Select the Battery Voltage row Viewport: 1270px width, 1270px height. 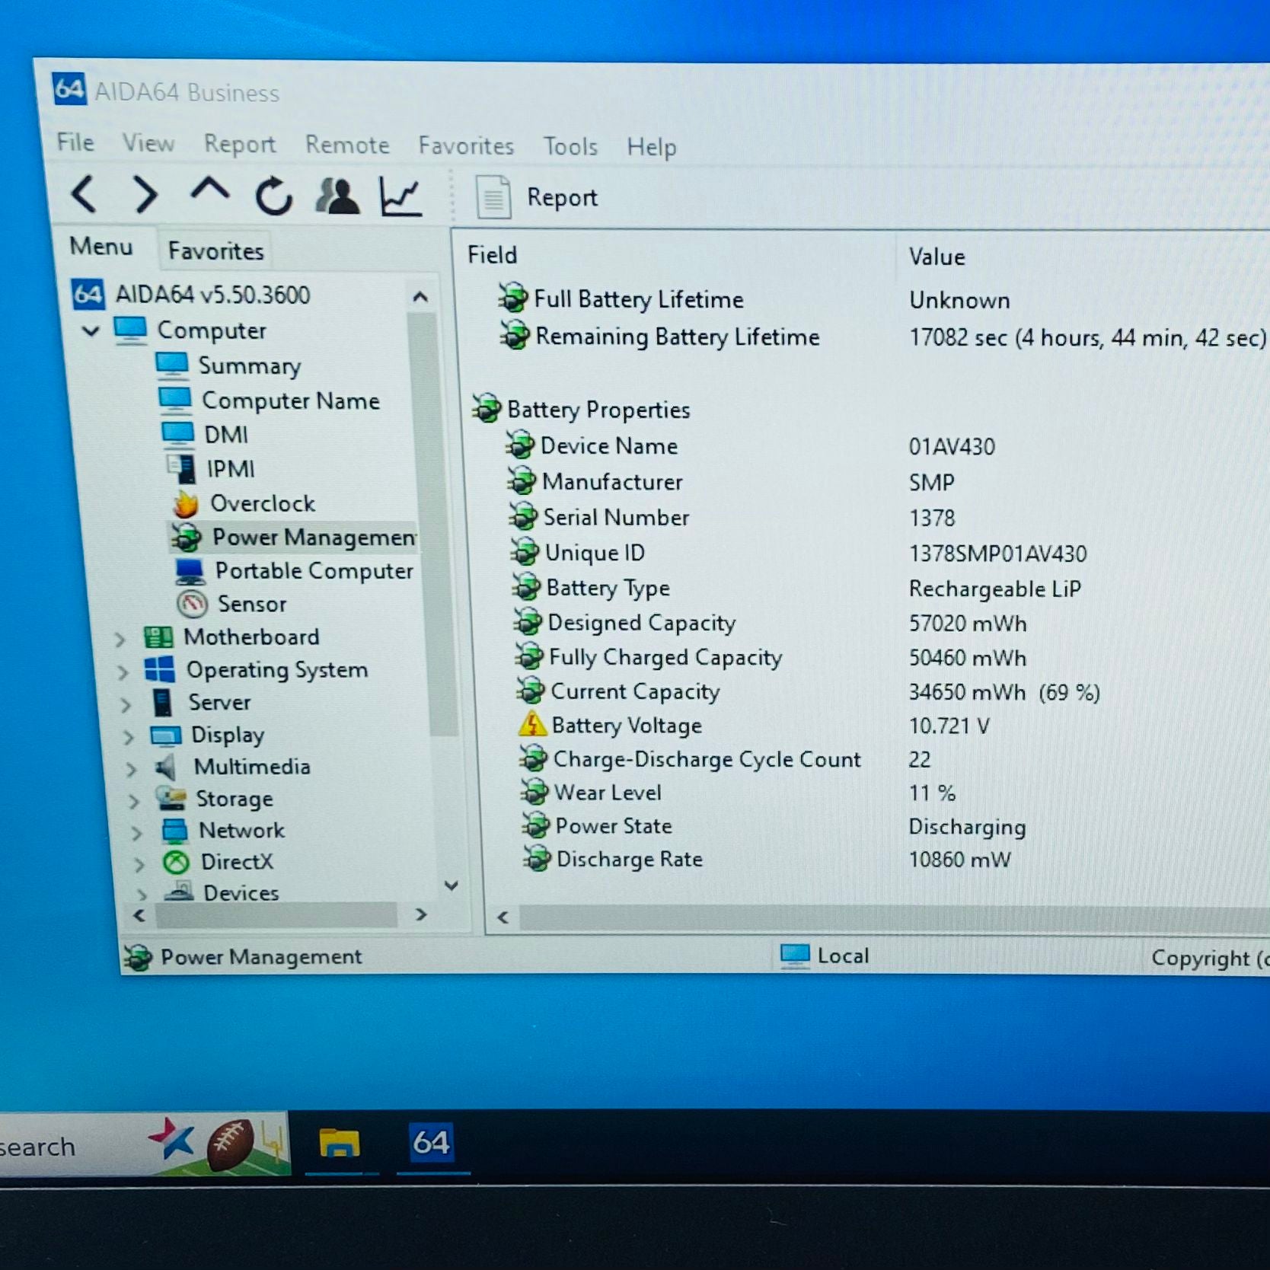(626, 726)
